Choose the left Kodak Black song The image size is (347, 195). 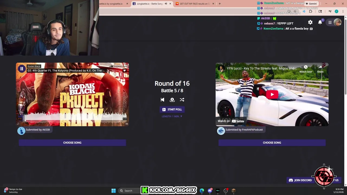click(72, 143)
